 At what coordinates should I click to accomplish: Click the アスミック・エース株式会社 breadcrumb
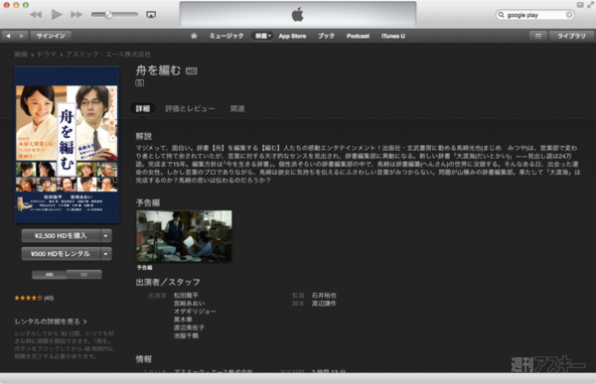point(108,55)
